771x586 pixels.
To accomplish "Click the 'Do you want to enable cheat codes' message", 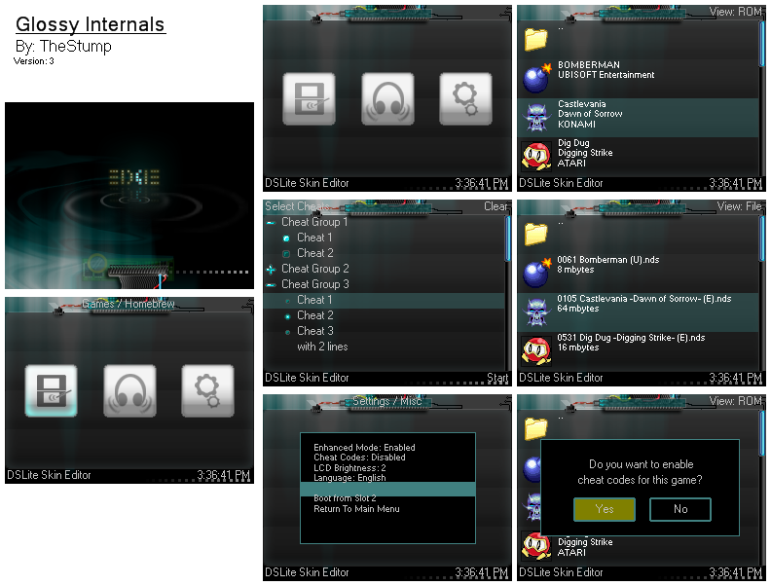I will [641, 472].
